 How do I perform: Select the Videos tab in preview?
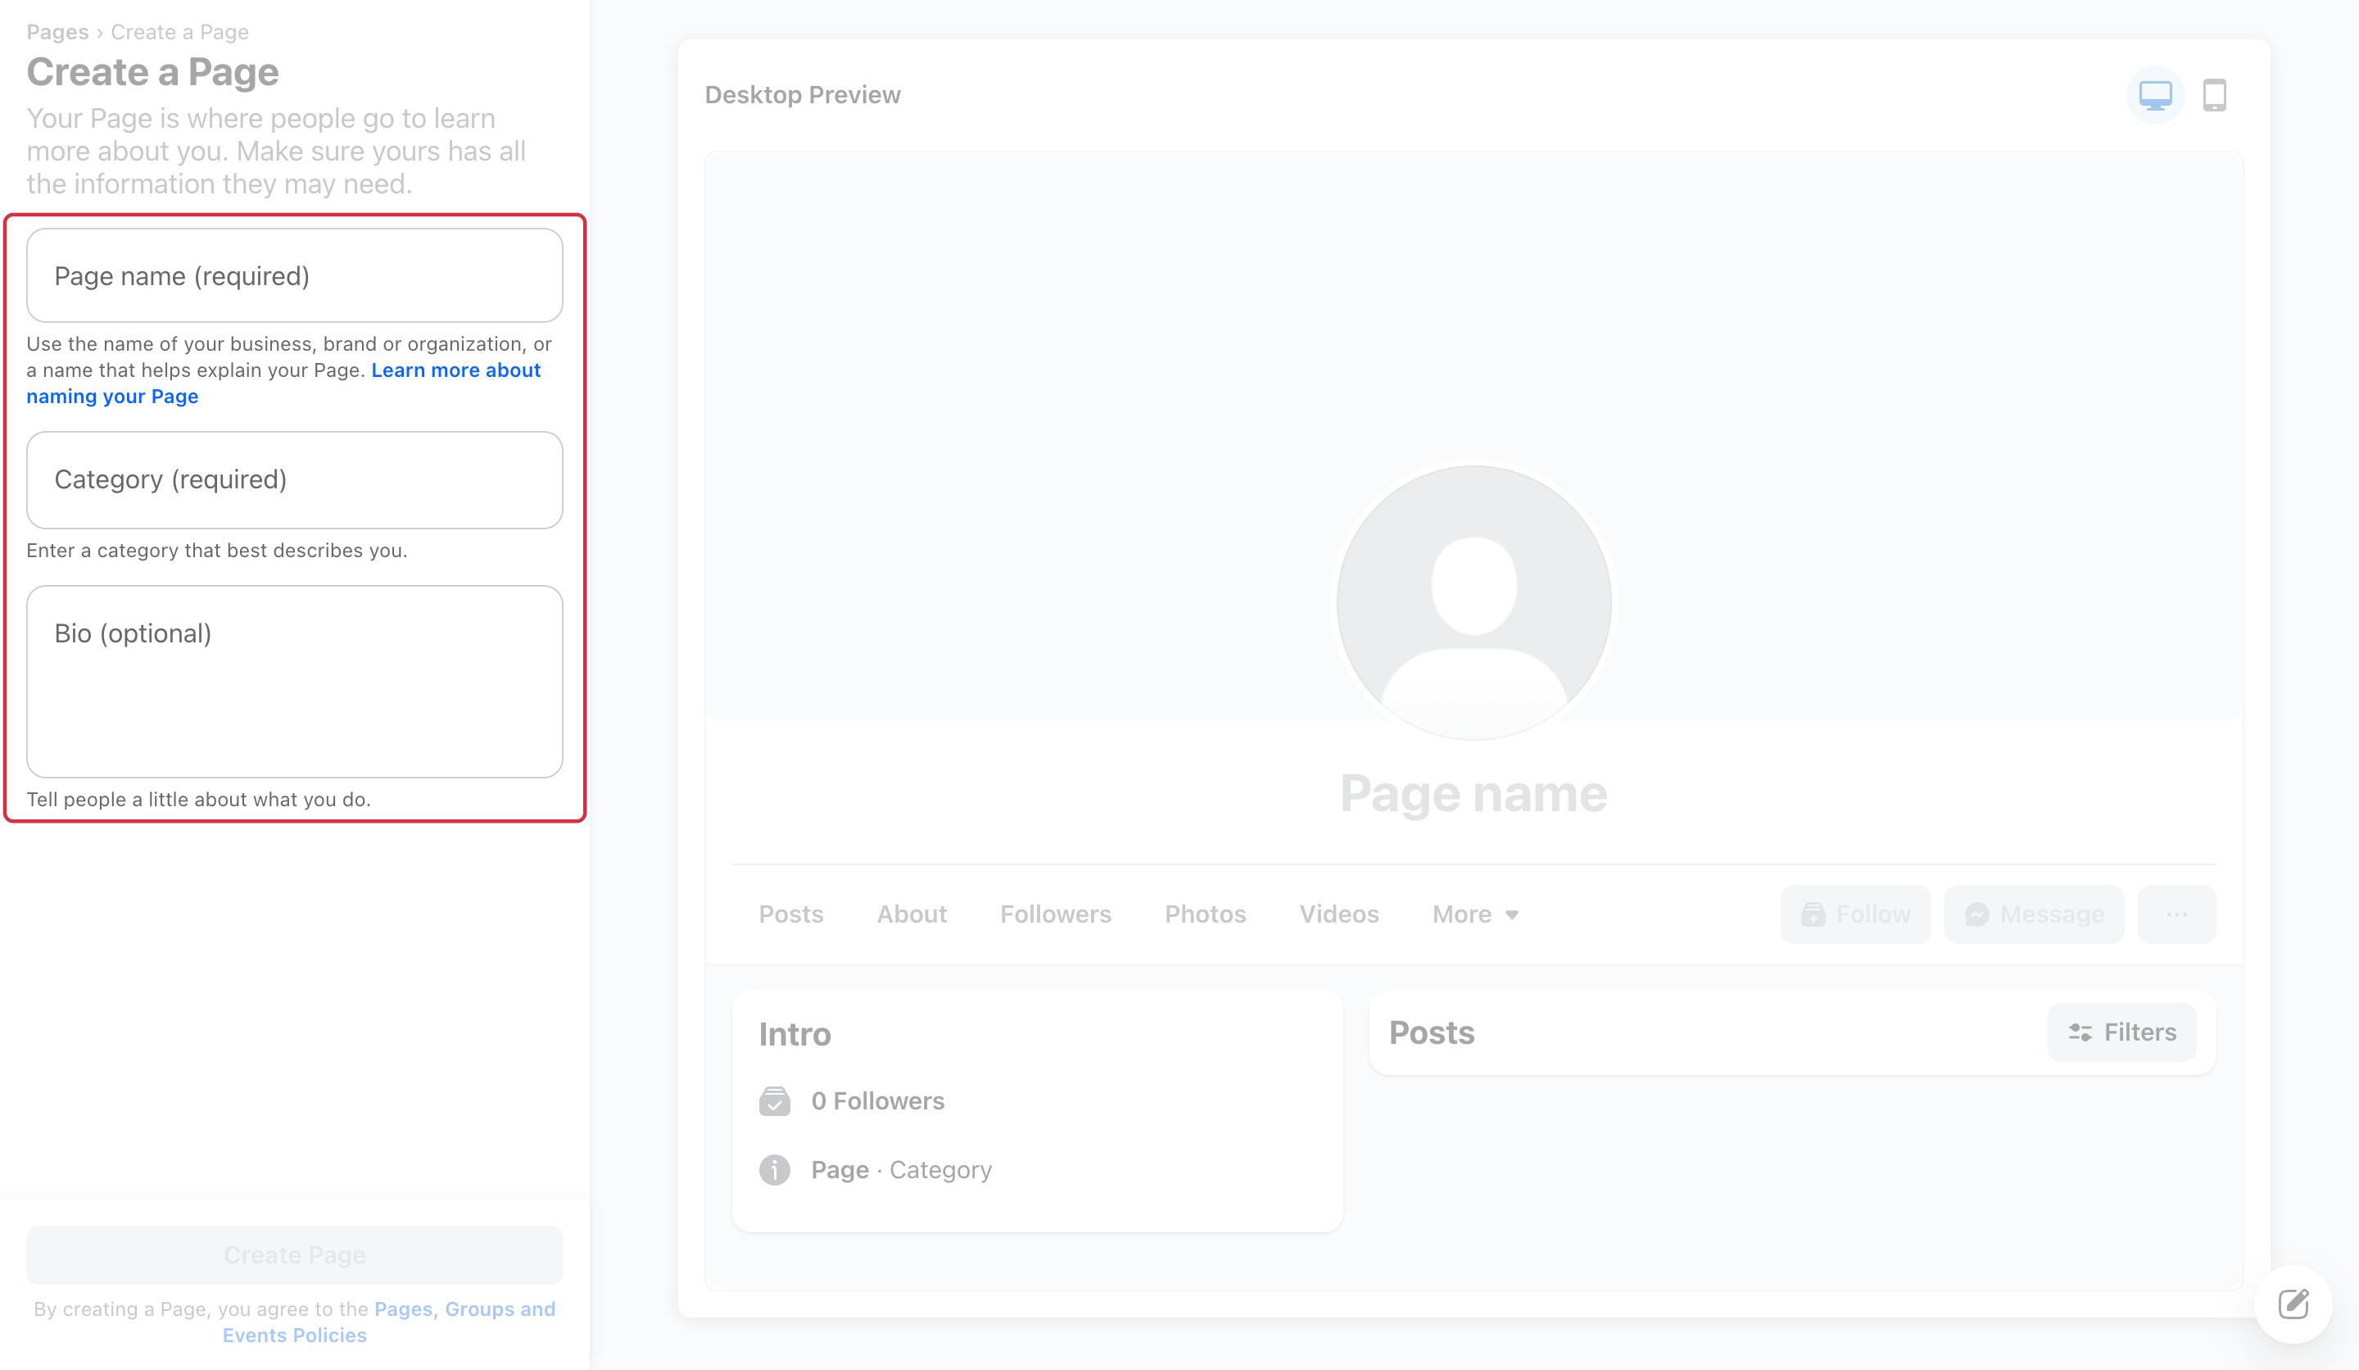click(1338, 914)
